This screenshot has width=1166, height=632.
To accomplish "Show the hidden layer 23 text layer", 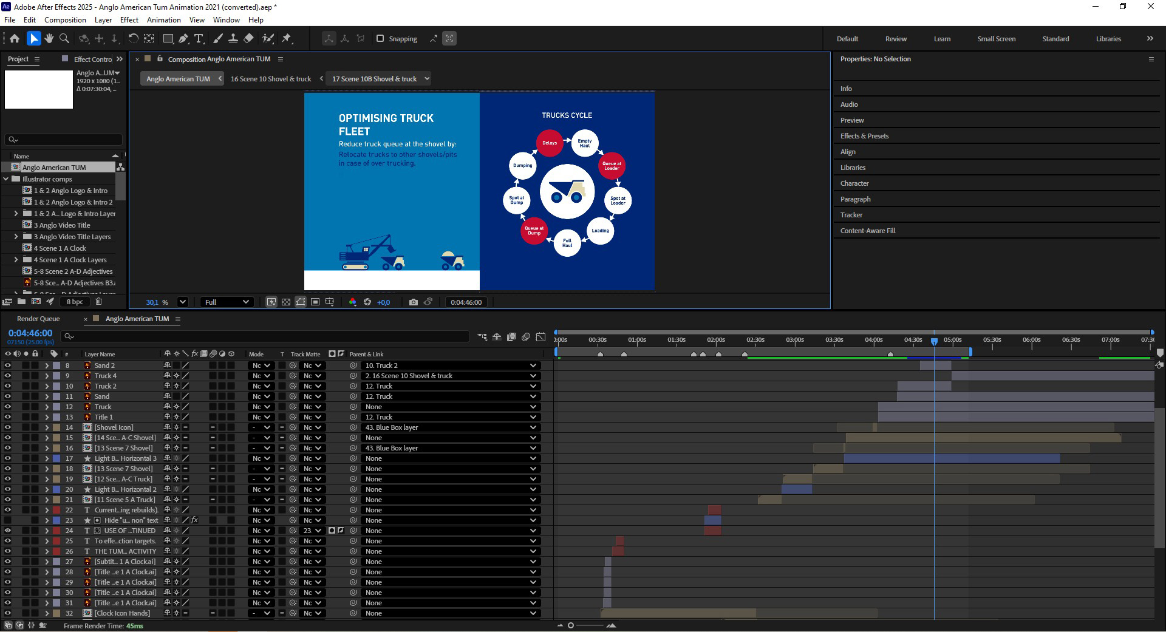I will (x=8, y=520).
